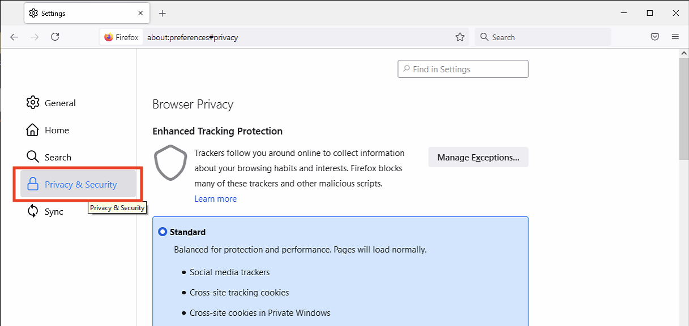Image resolution: width=689 pixels, height=326 pixels.
Task: Open a new tab with plus button
Action: [162, 13]
